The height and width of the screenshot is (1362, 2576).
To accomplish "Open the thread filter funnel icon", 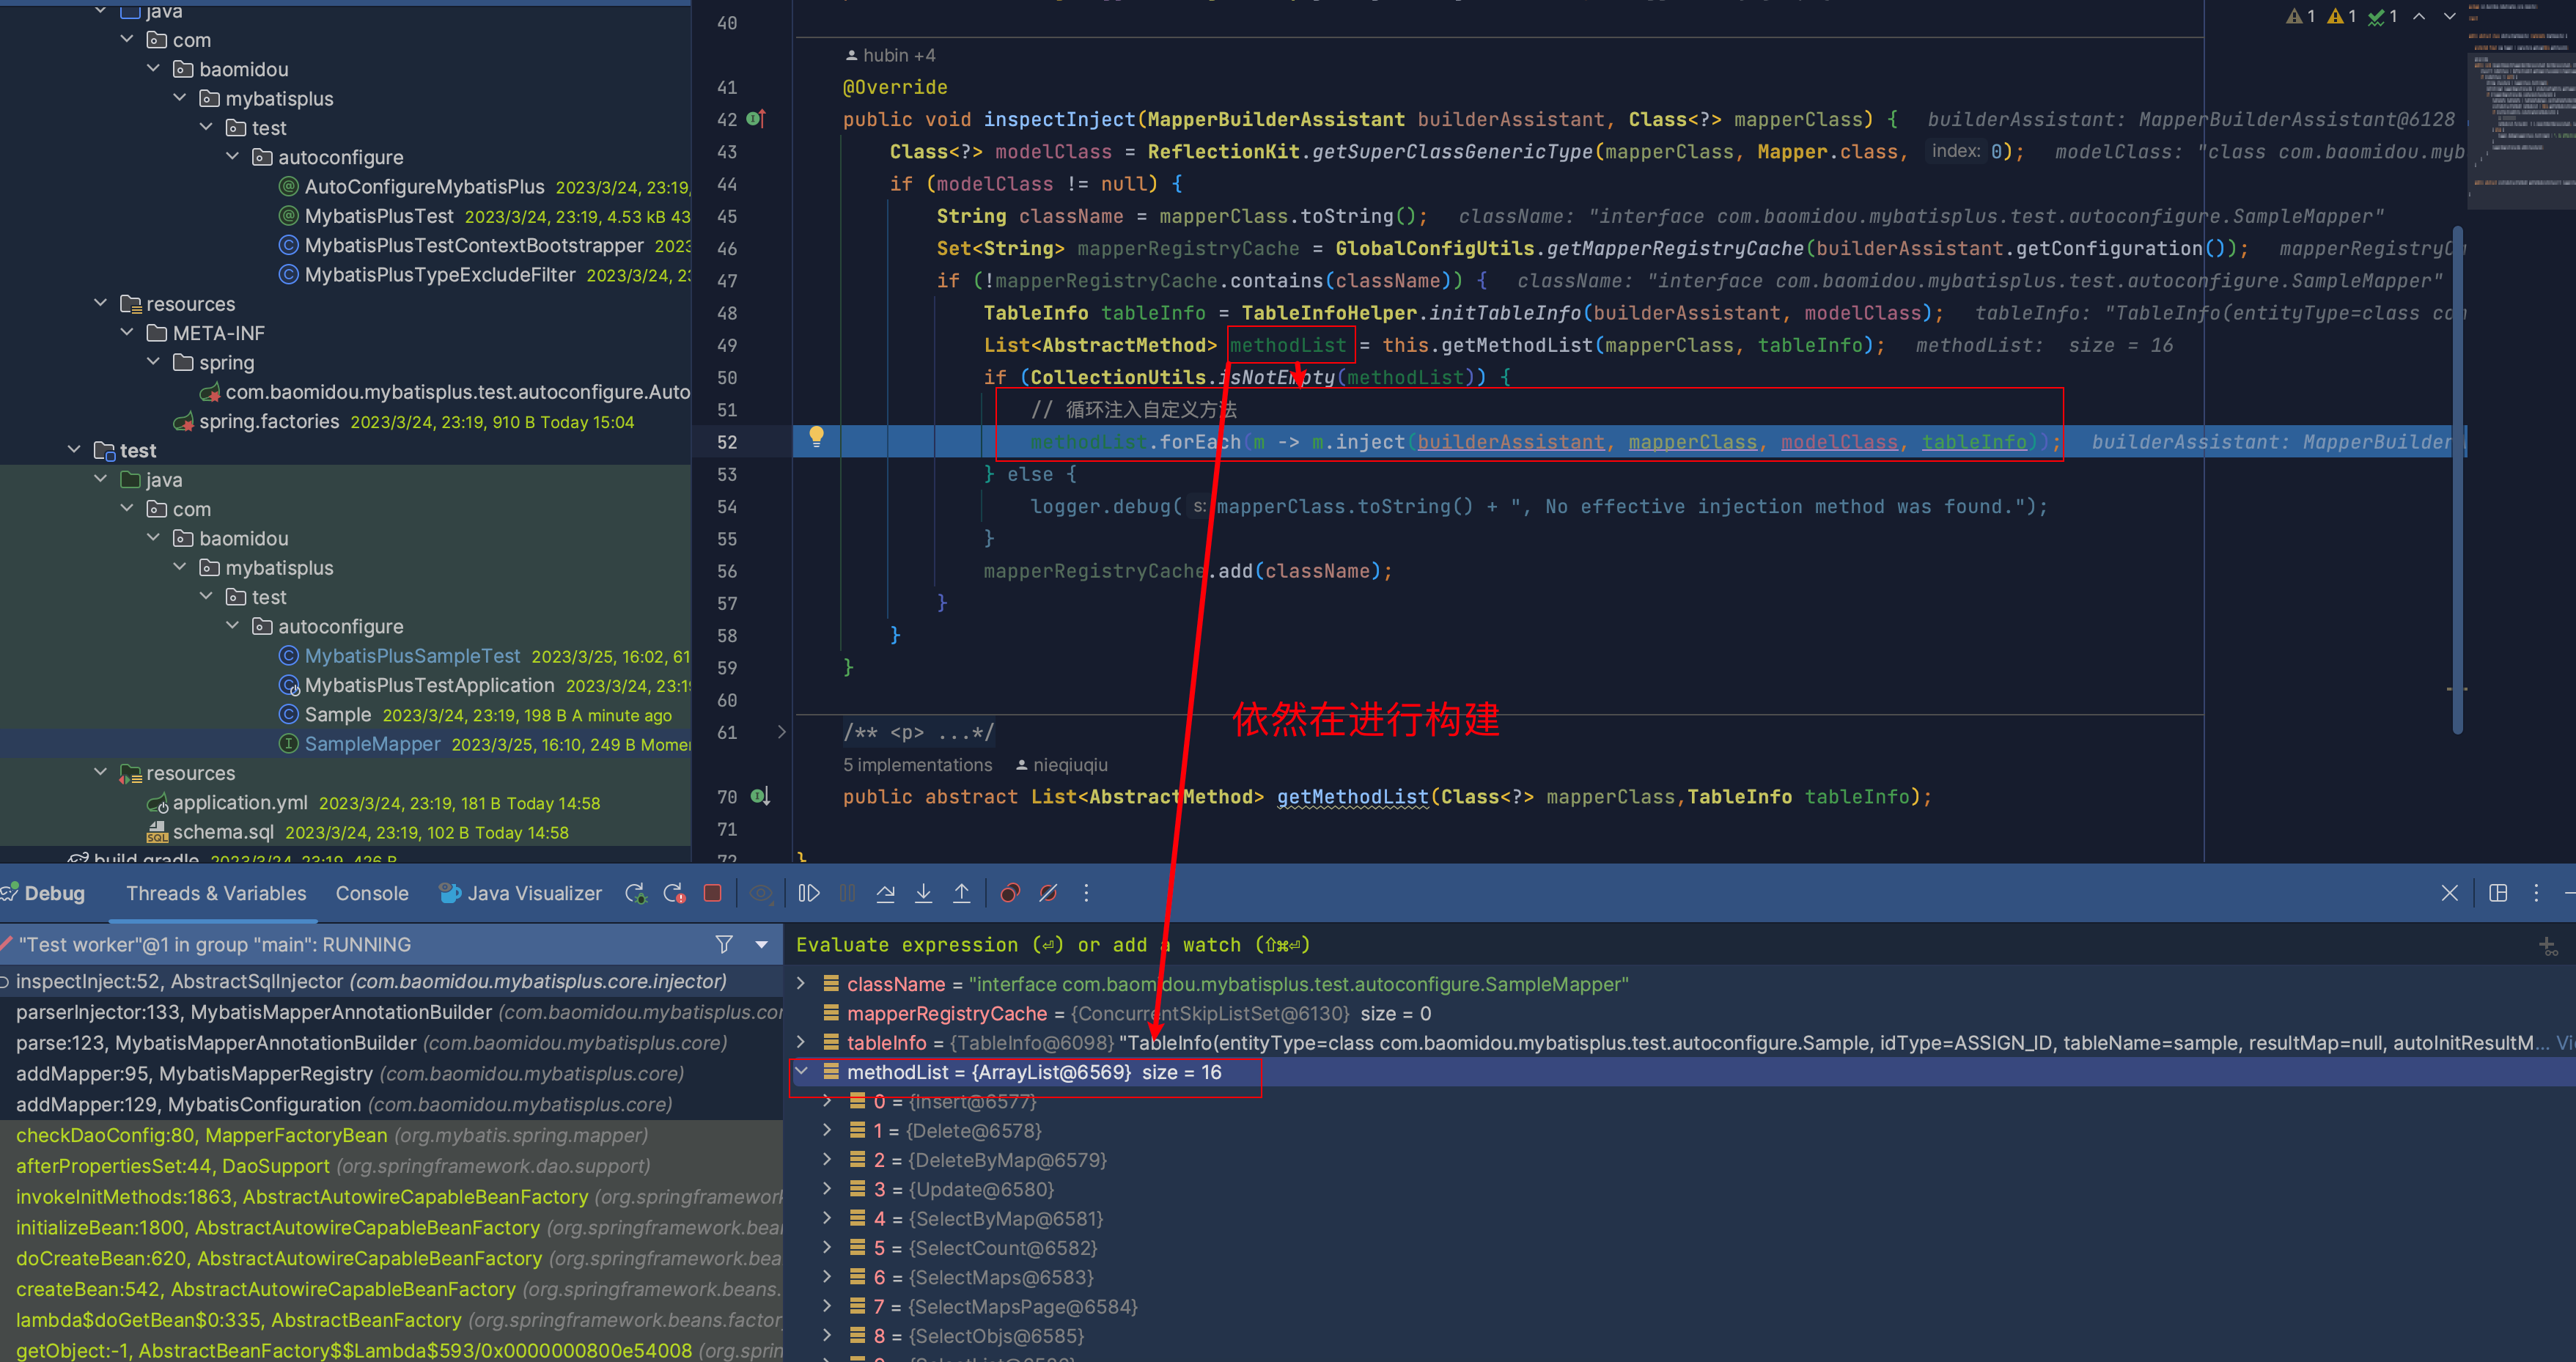I will [723, 944].
